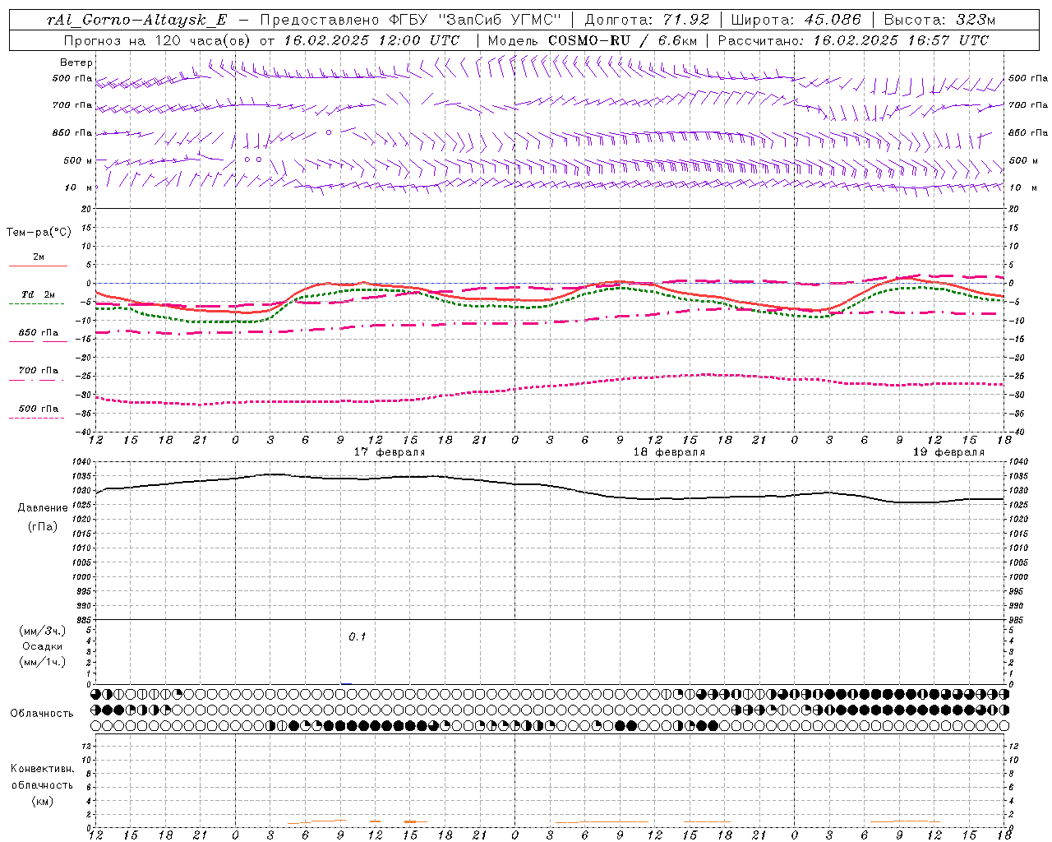Click the Давление panel label
The image size is (1052, 842).
pyautogui.click(x=43, y=508)
